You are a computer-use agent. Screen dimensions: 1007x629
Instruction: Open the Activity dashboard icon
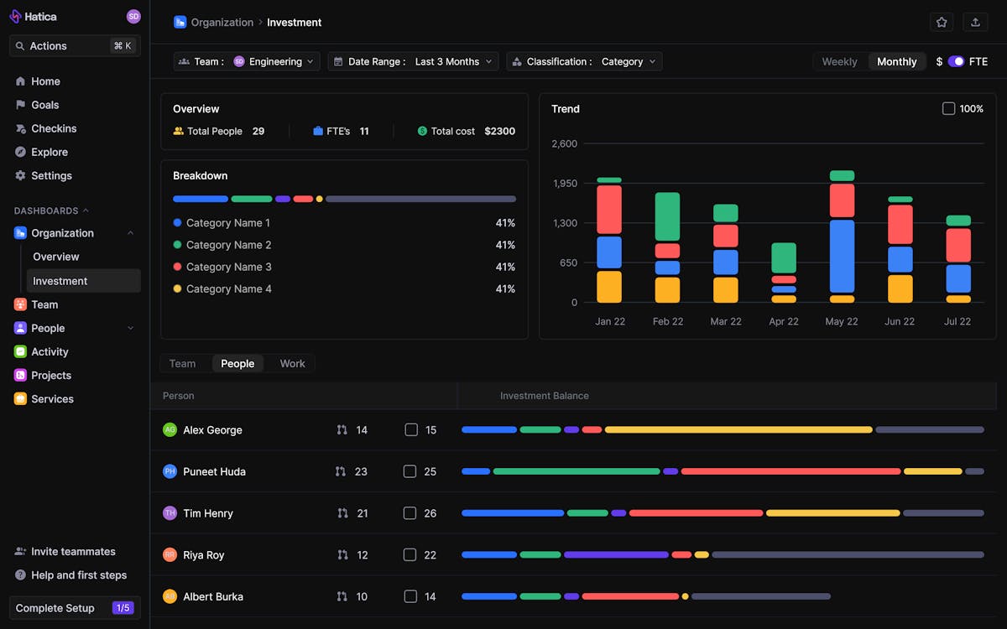coord(21,351)
